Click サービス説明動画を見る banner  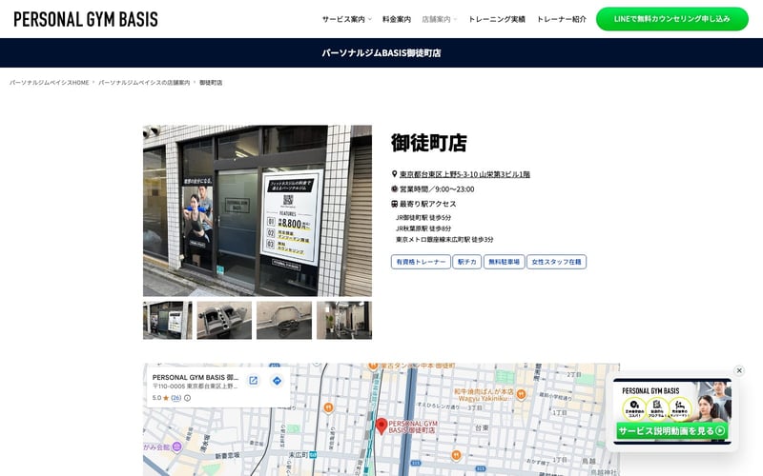[x=672, y=431]
